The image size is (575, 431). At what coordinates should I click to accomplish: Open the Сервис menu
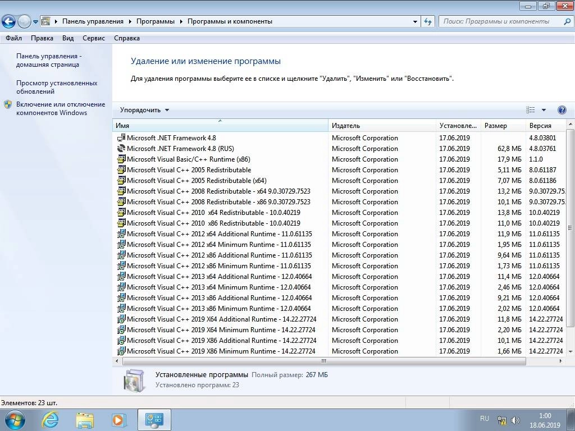(x=94, y=38)
